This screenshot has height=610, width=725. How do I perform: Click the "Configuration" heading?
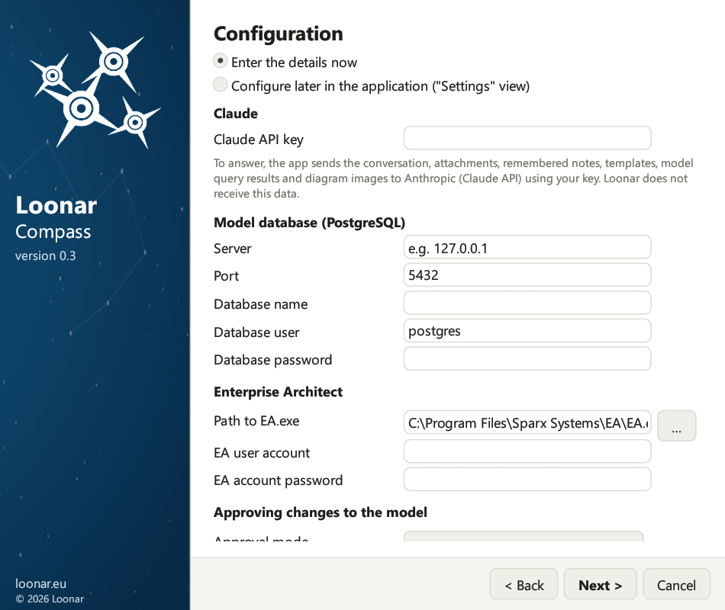coord(279,34)
